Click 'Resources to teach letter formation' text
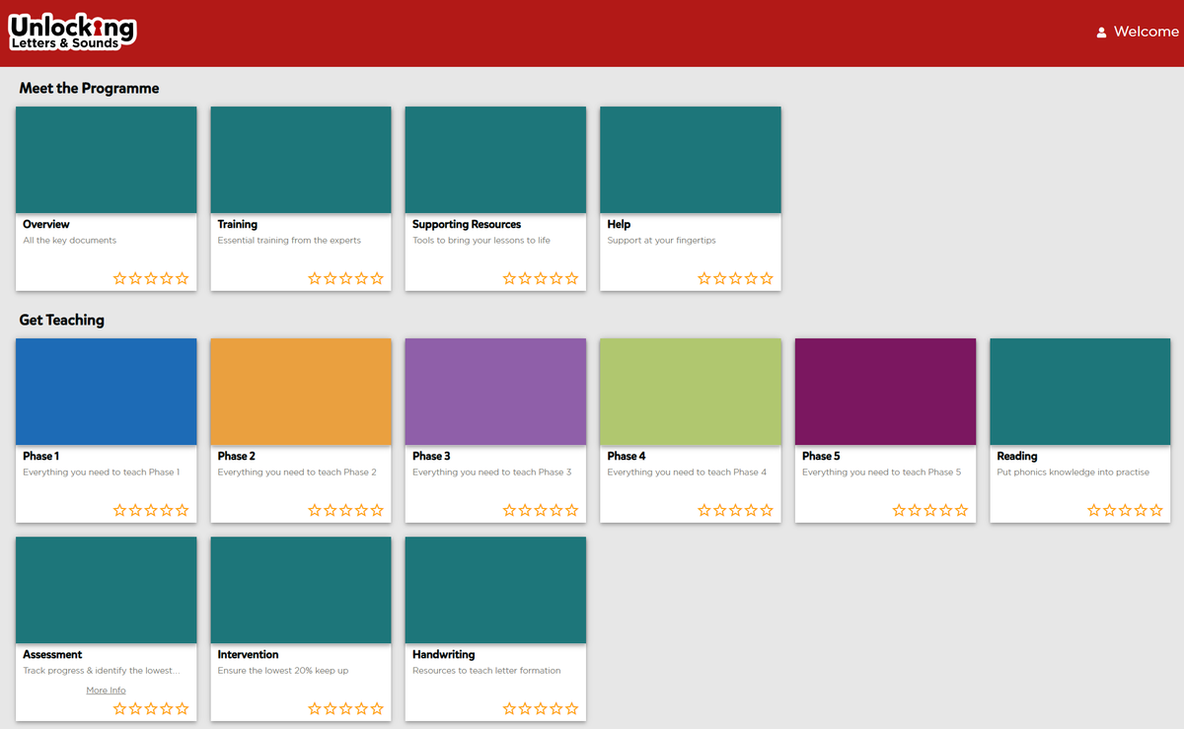The height and width of the screenshot is (729, 1184). [486, 671]
